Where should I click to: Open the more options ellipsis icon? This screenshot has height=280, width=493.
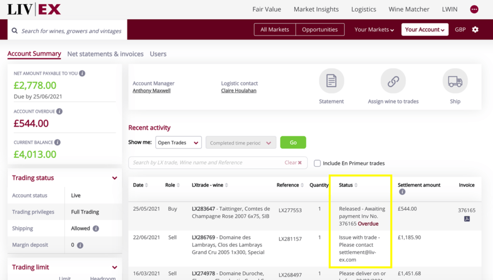(474, 9)
